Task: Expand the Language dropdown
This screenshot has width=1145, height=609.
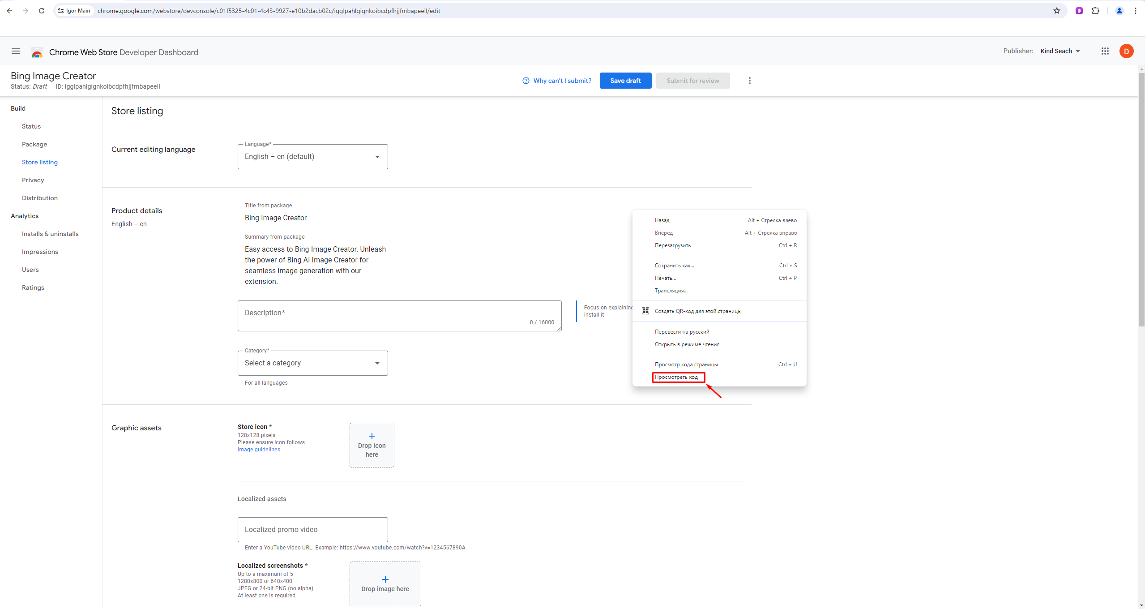Action: click(312, 157)
